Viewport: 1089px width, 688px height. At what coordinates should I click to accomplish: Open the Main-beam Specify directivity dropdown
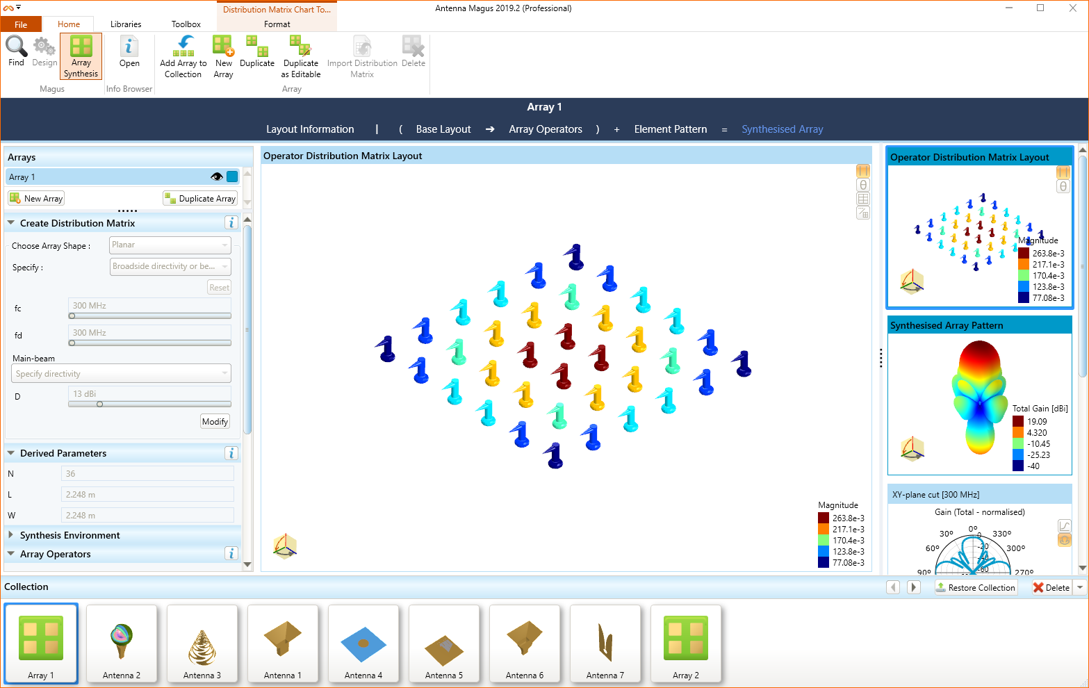pyautogui.click(x=122, y=374)
